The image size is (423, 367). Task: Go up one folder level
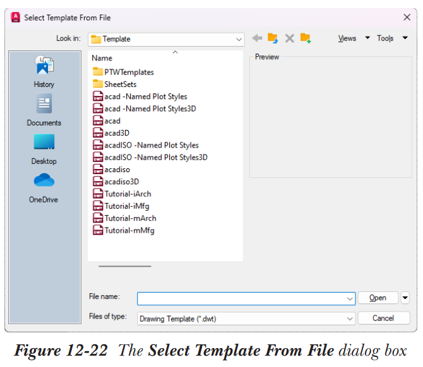click(273, 38)
